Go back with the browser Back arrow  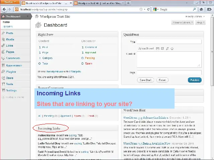click(4, 9)
